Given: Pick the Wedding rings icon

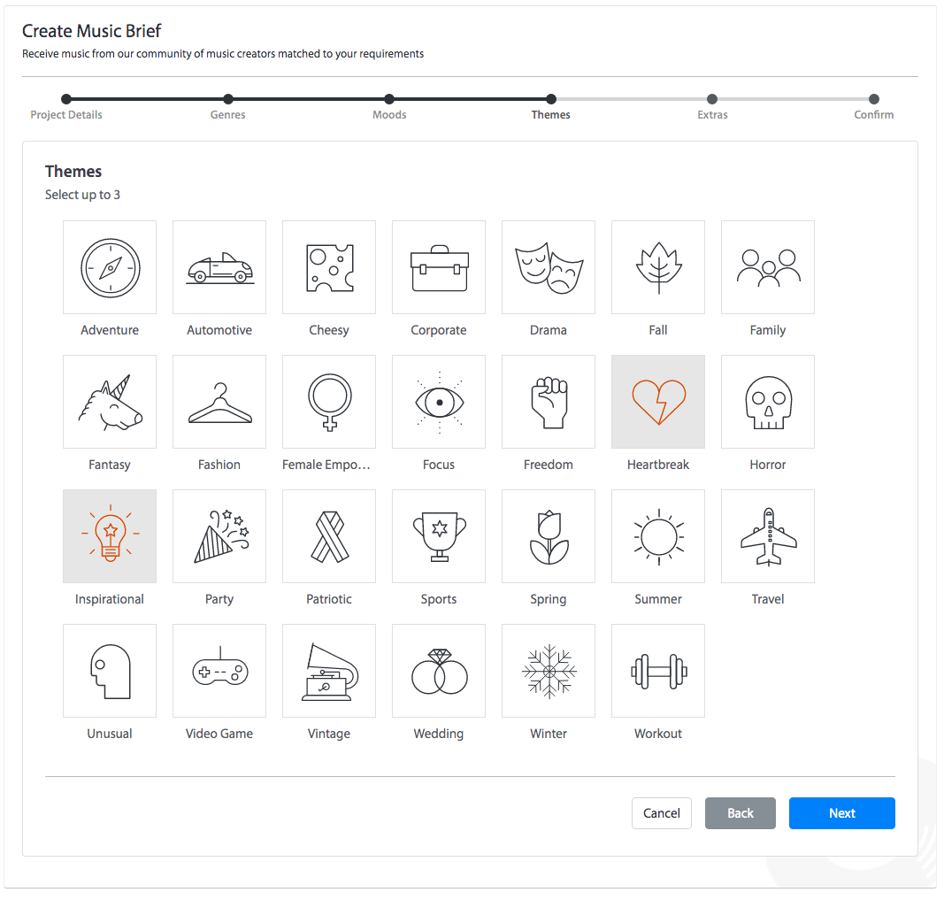Looking at the screenshot, I should 439,671.
